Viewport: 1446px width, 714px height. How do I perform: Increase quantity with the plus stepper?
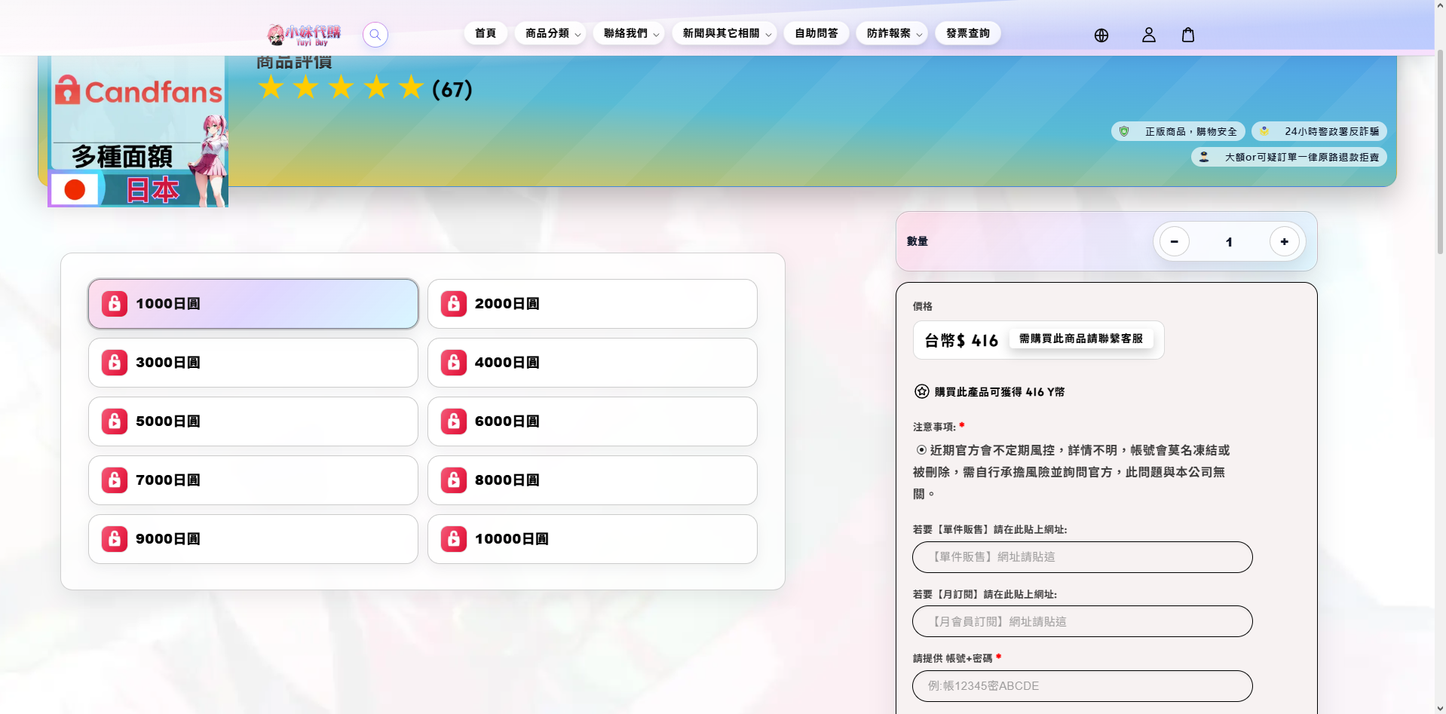click(x=1285, y=241)
